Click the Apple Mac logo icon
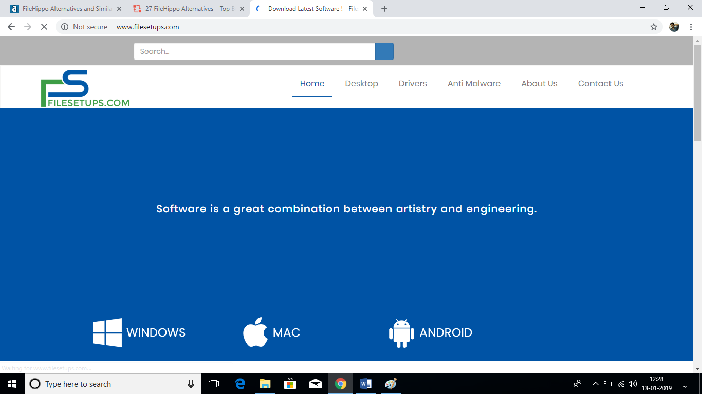Screen dimensions: 702x394 255,332
